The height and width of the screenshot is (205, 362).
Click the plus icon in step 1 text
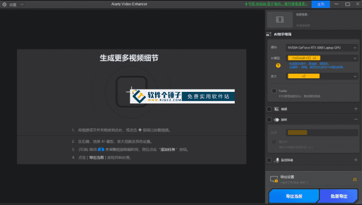point(140,130)
